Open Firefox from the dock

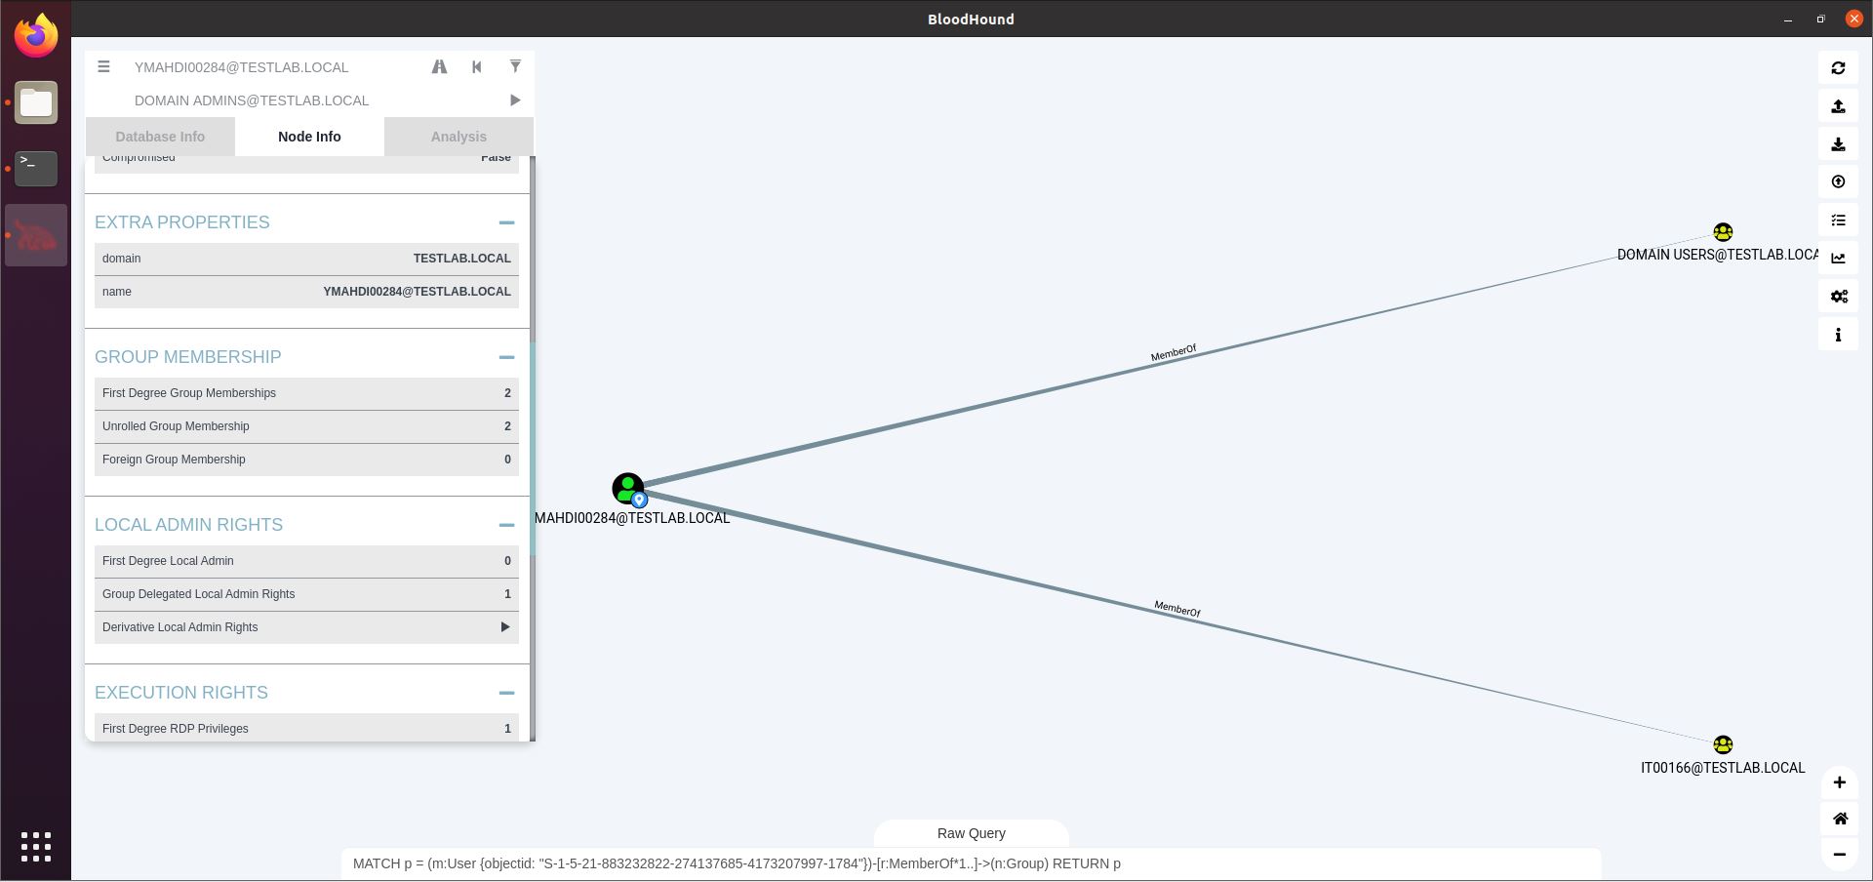pyautogui.click(x=36, y=36)
